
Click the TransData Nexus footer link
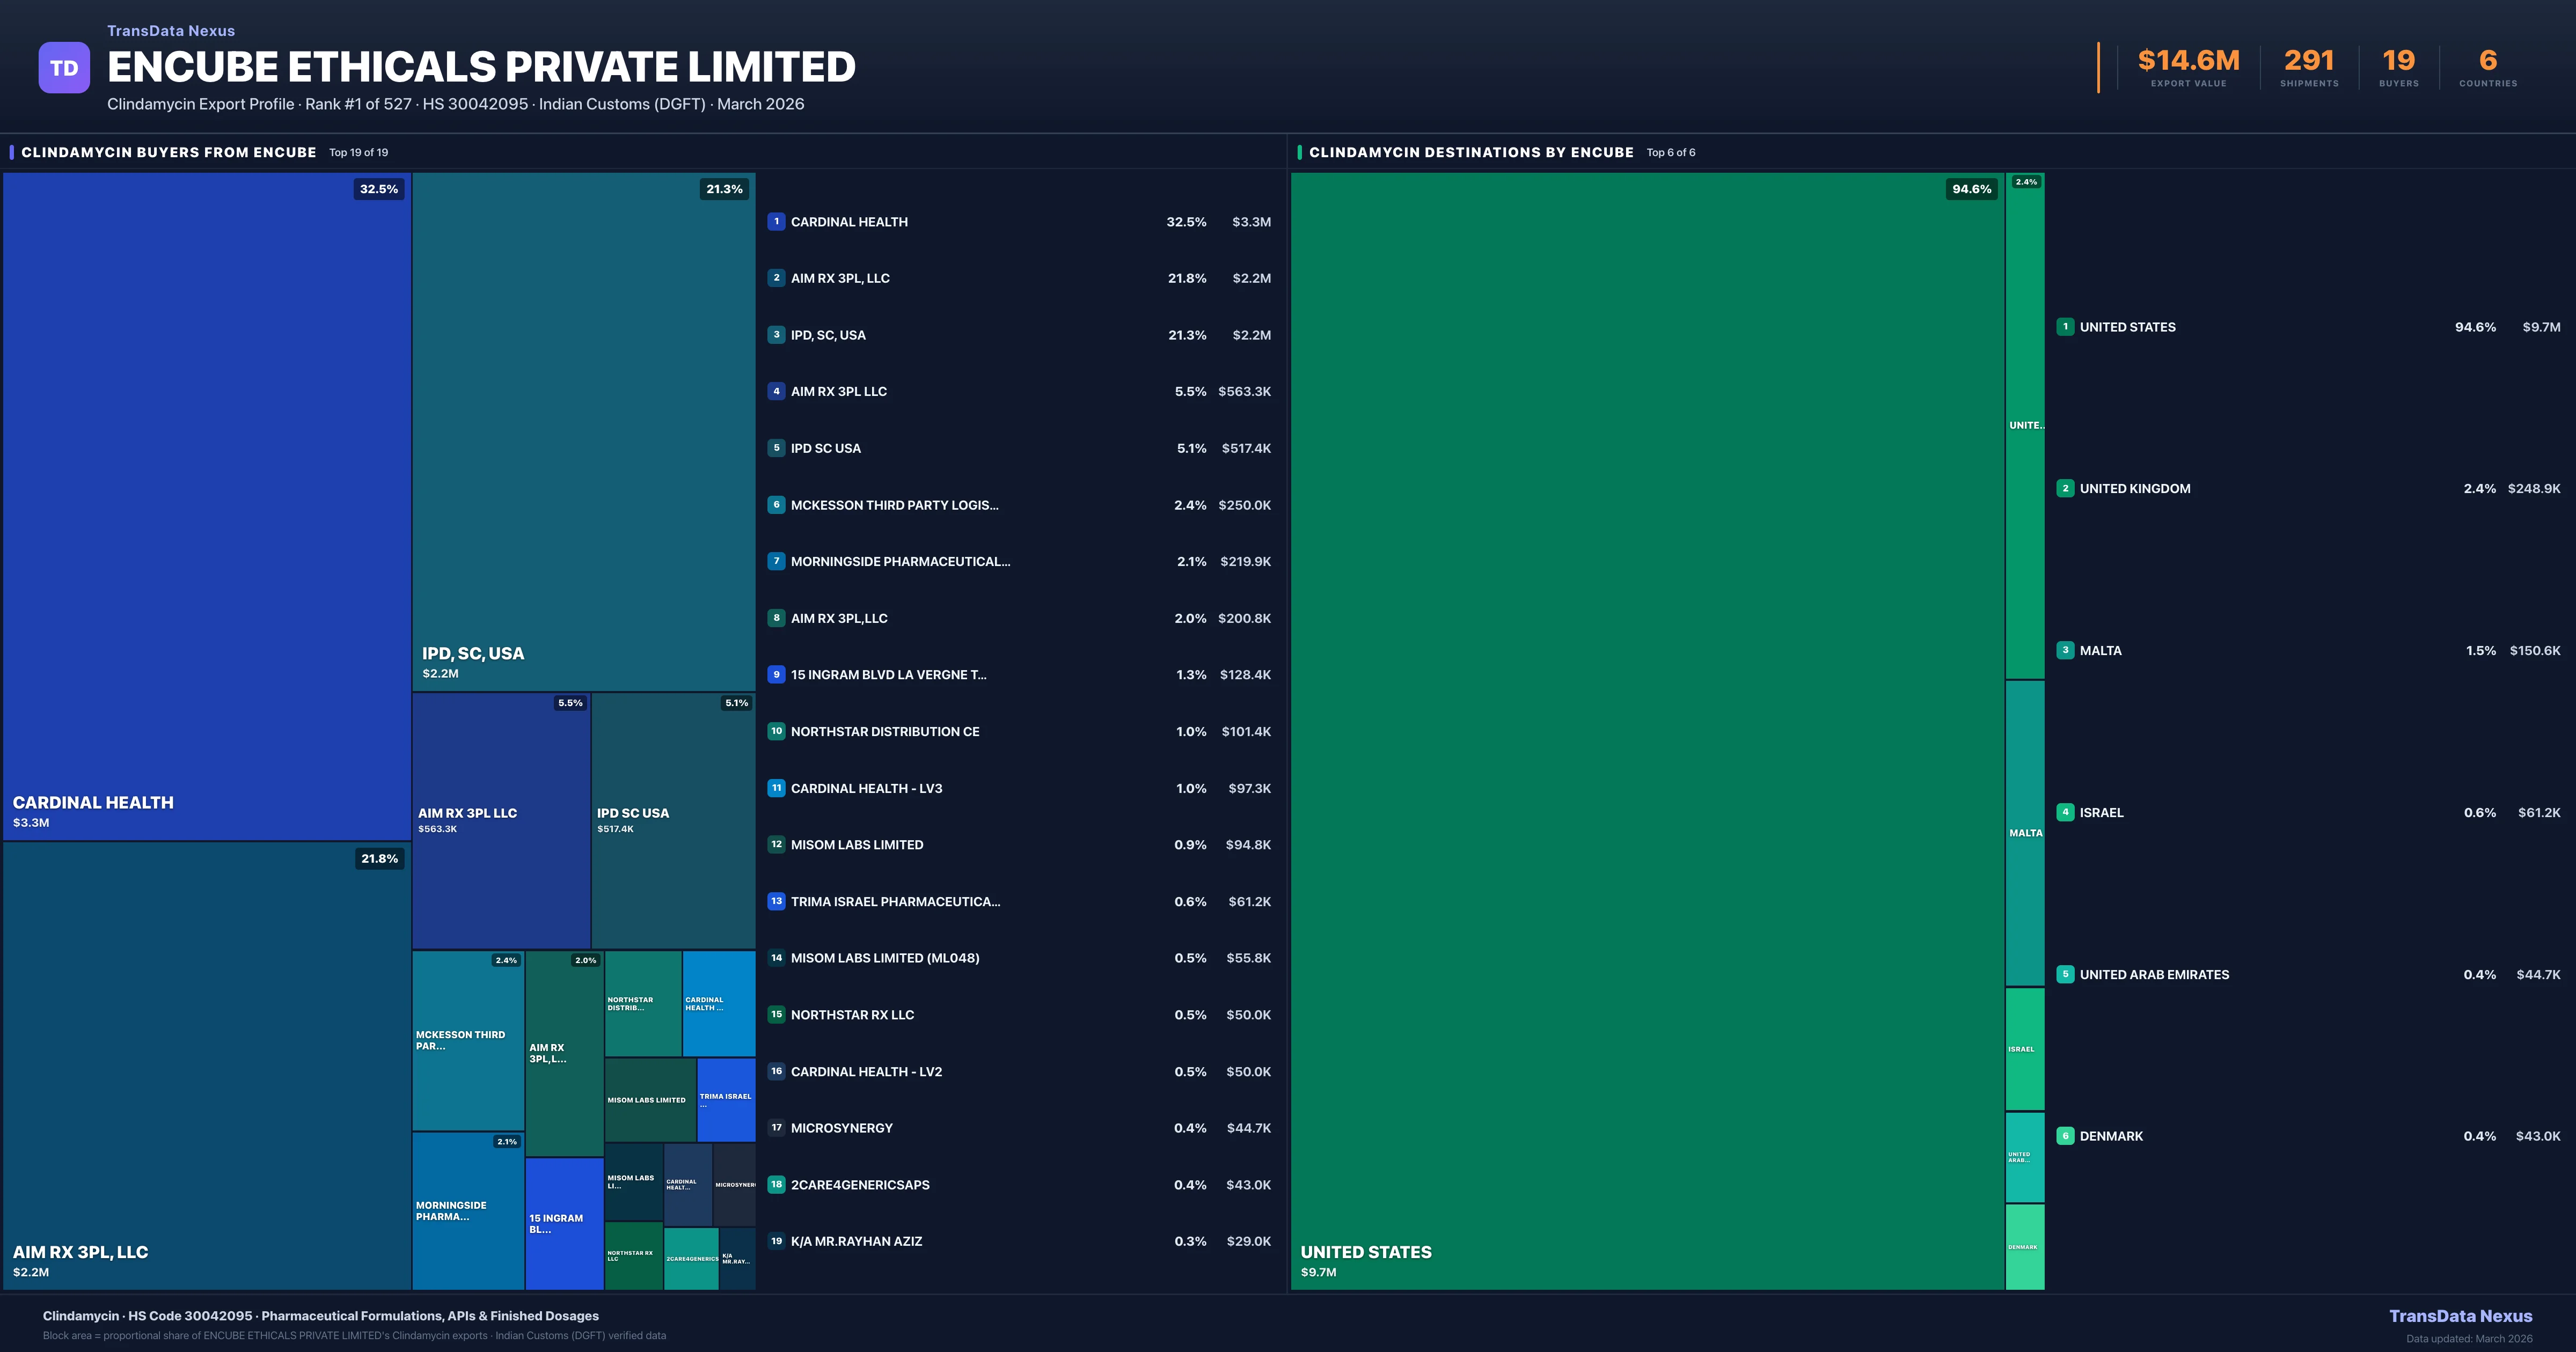(x=2460, y=1316)
